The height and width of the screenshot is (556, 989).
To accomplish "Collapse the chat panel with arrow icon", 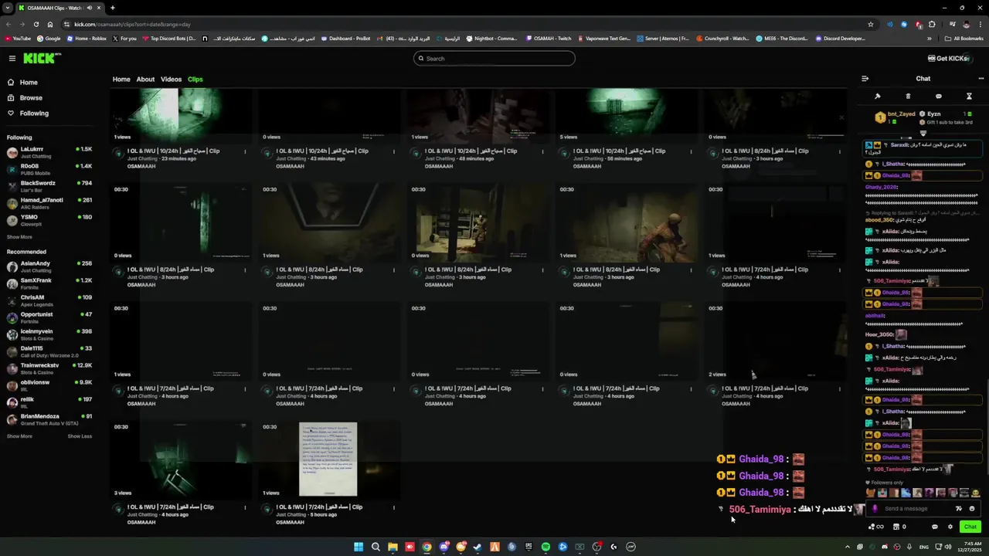I will [x=865, y=79].
